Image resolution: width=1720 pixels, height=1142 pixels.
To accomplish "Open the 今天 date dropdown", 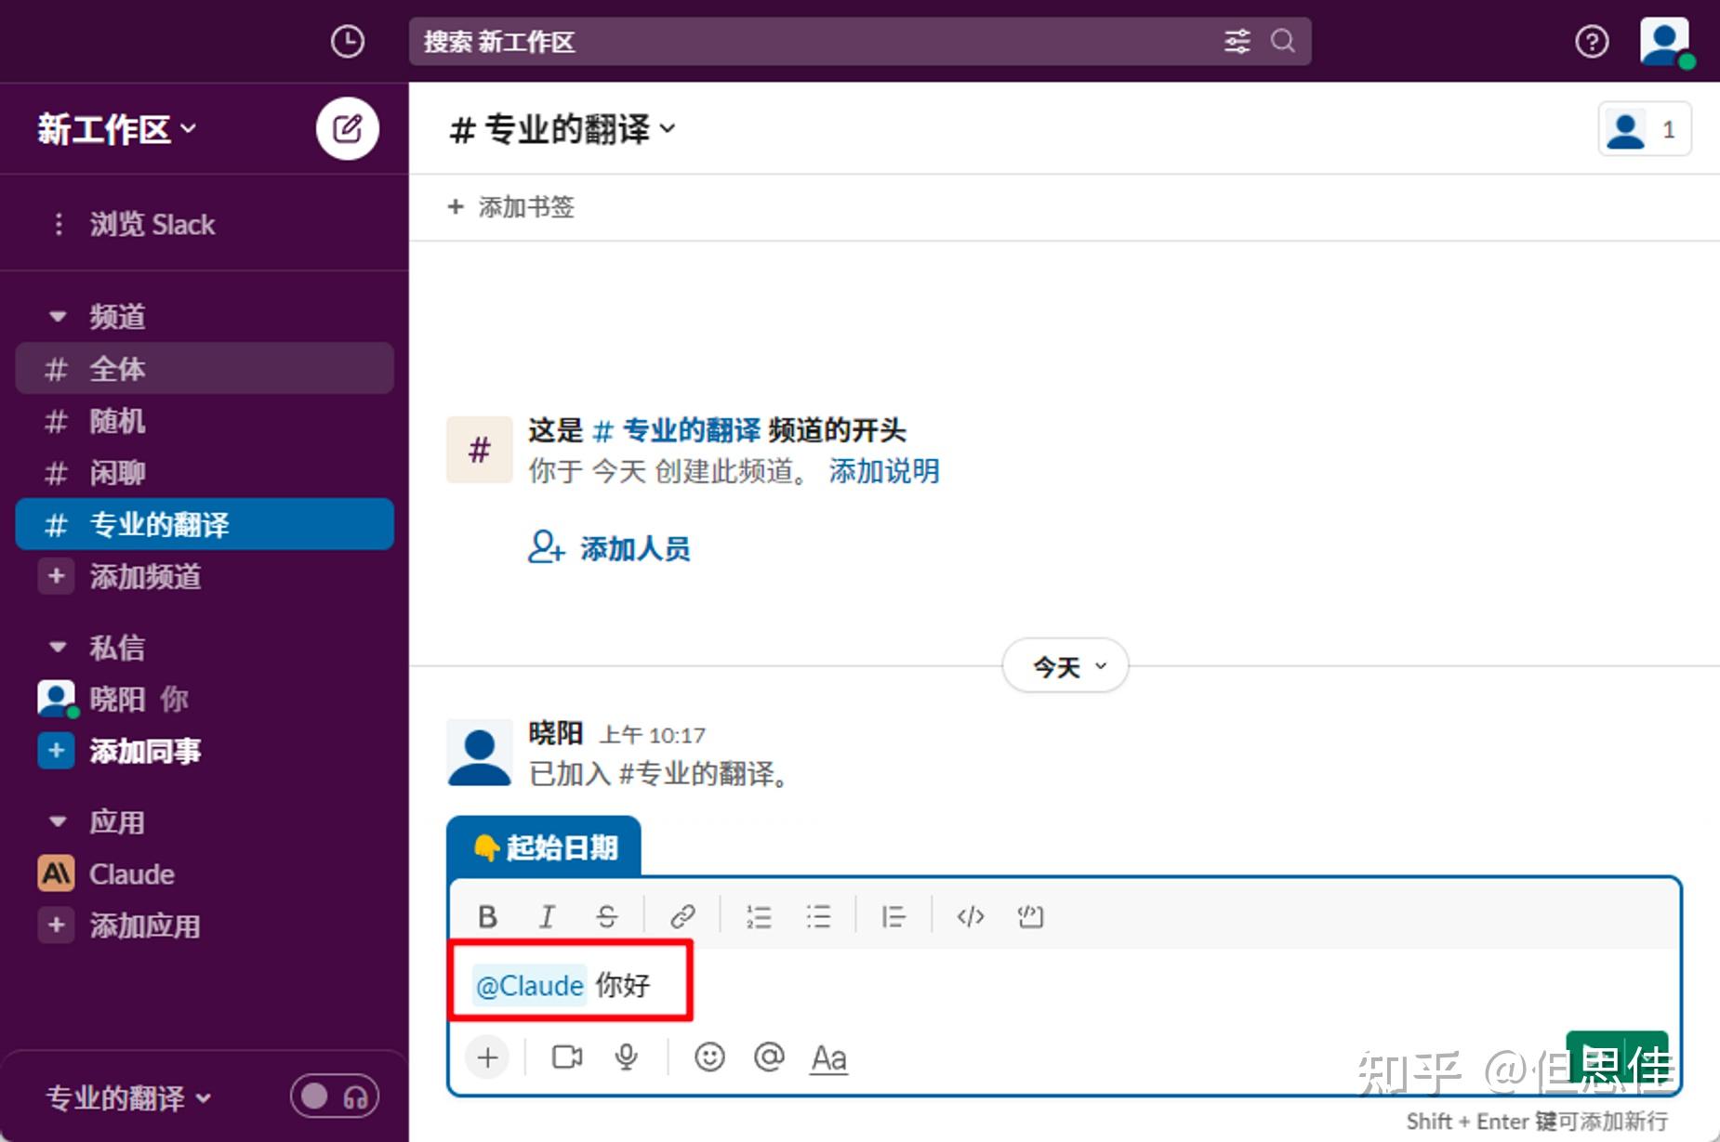I will [1065, 666].
